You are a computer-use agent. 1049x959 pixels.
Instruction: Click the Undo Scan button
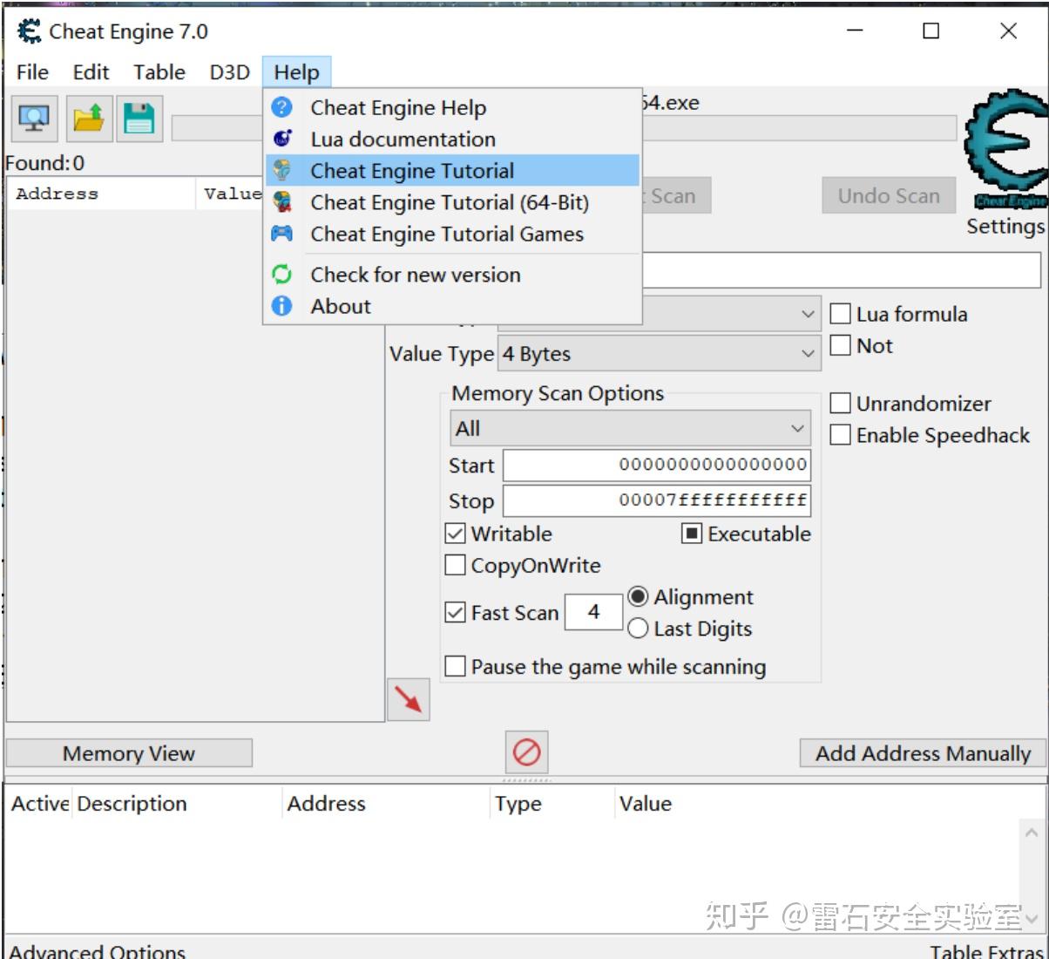[x=889, y=195]
